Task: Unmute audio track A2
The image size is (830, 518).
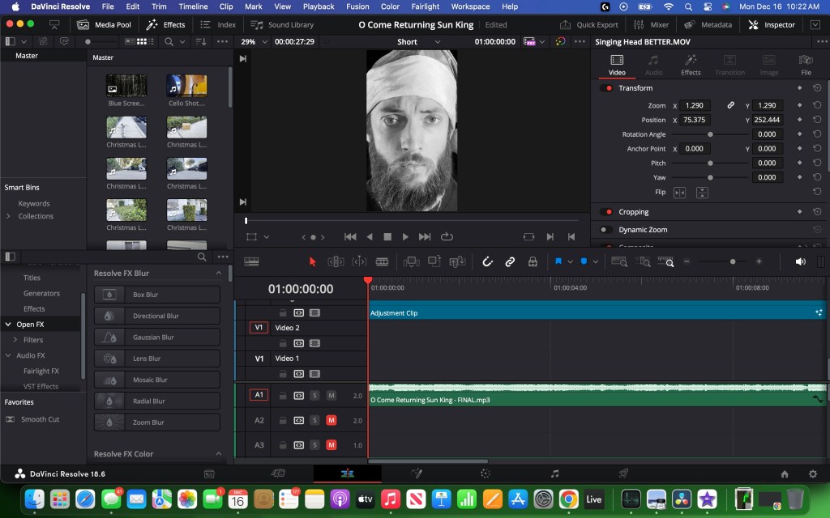Action: 331,421
